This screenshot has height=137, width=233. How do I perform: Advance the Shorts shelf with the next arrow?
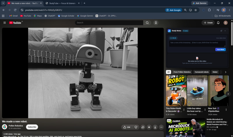point(228,94)
